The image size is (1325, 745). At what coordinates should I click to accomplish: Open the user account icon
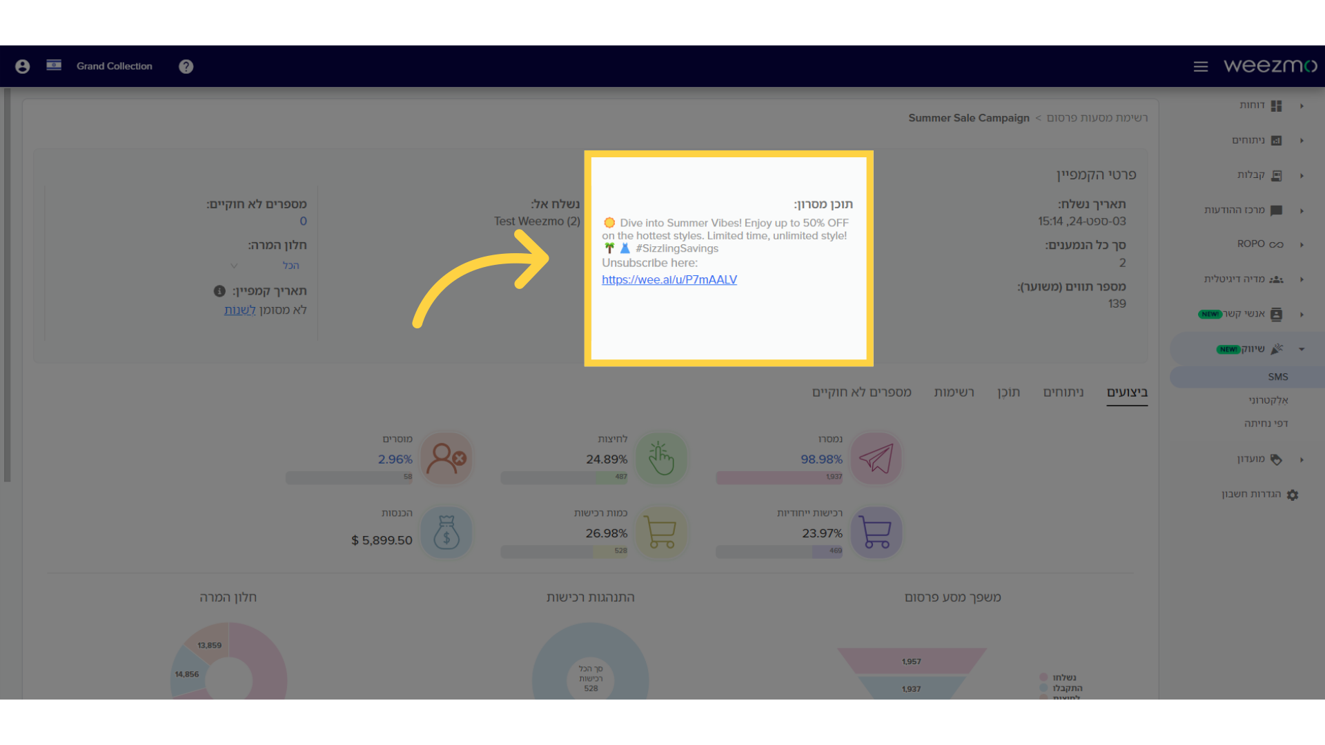(23, 66)
